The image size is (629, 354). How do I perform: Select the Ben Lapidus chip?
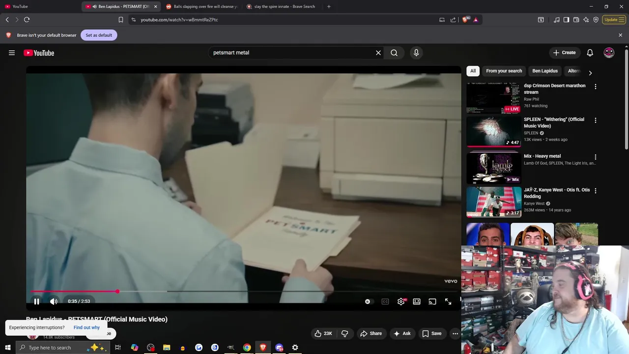click(x=545, y=71)
